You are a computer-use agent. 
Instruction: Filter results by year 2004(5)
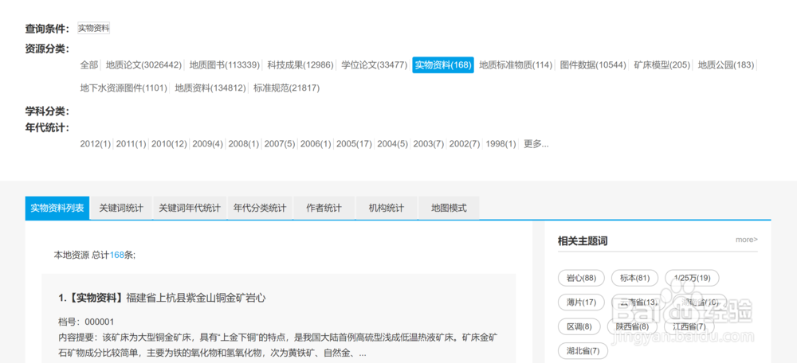click(392, 143)
